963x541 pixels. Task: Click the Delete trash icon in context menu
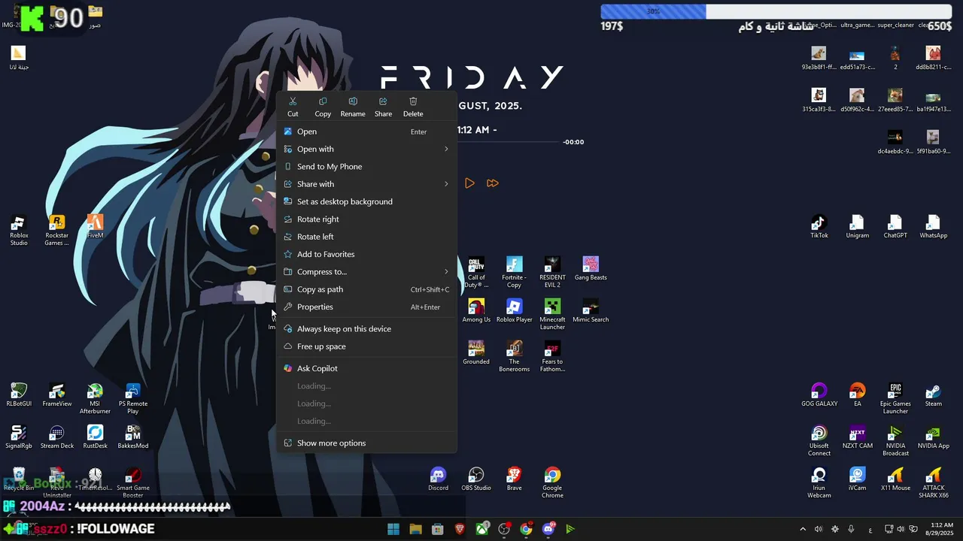click(x=413, y=101)
